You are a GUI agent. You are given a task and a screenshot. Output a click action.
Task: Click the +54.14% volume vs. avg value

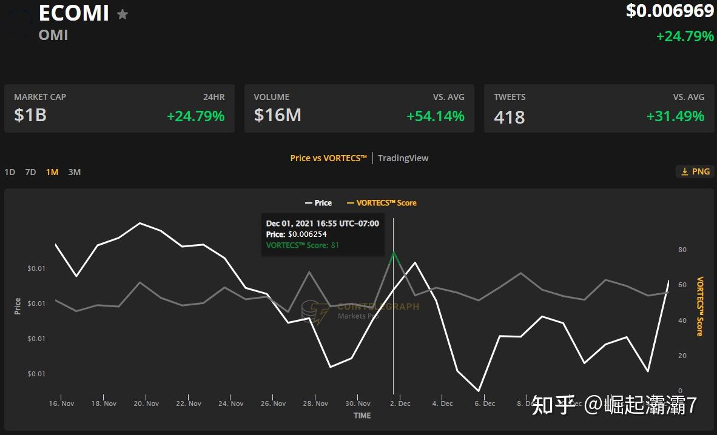pos(436,116)
